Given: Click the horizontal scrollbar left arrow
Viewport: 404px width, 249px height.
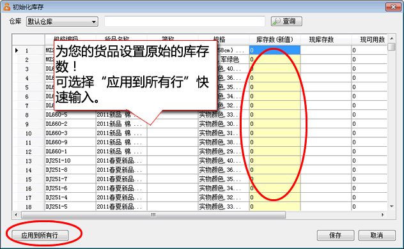Looking at the screenshot, I should tap(16, 215).
